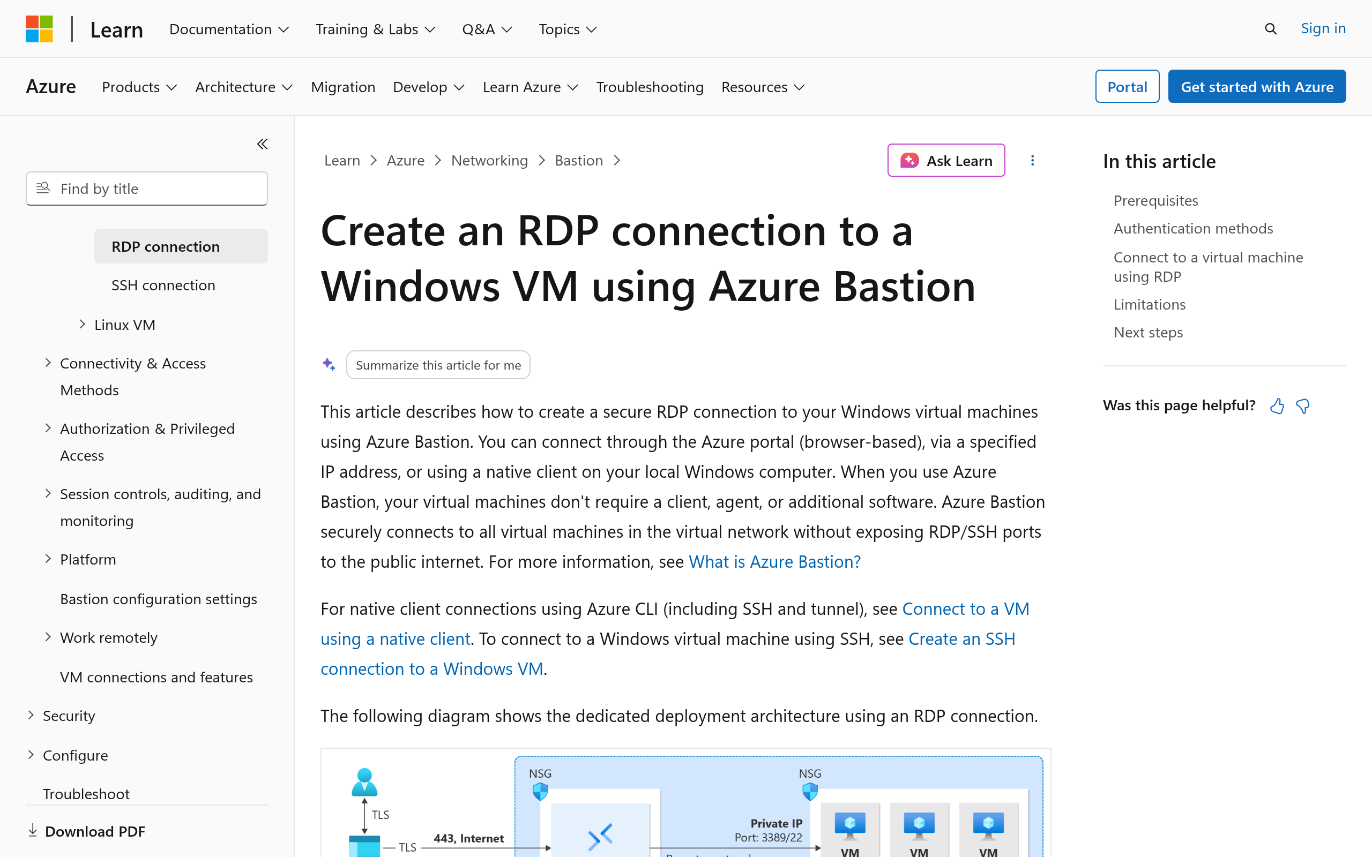
Task: Expand the Linux VM tree node
Action: [x=82, y=324]
